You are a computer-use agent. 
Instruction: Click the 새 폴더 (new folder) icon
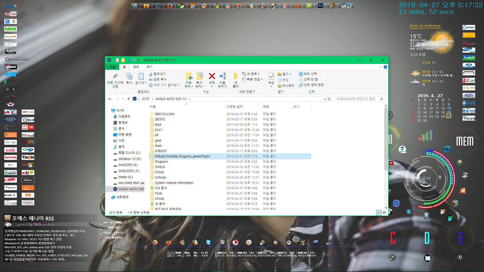click(x=235, y=76)
